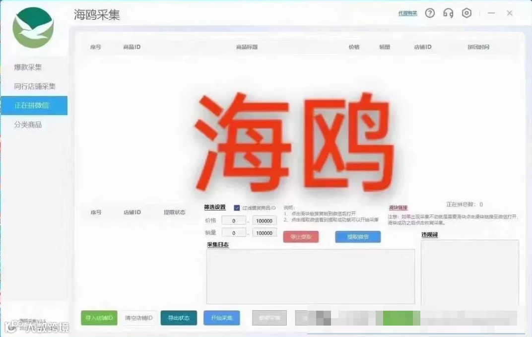Click the 开始采集 button

coord(222,318)
